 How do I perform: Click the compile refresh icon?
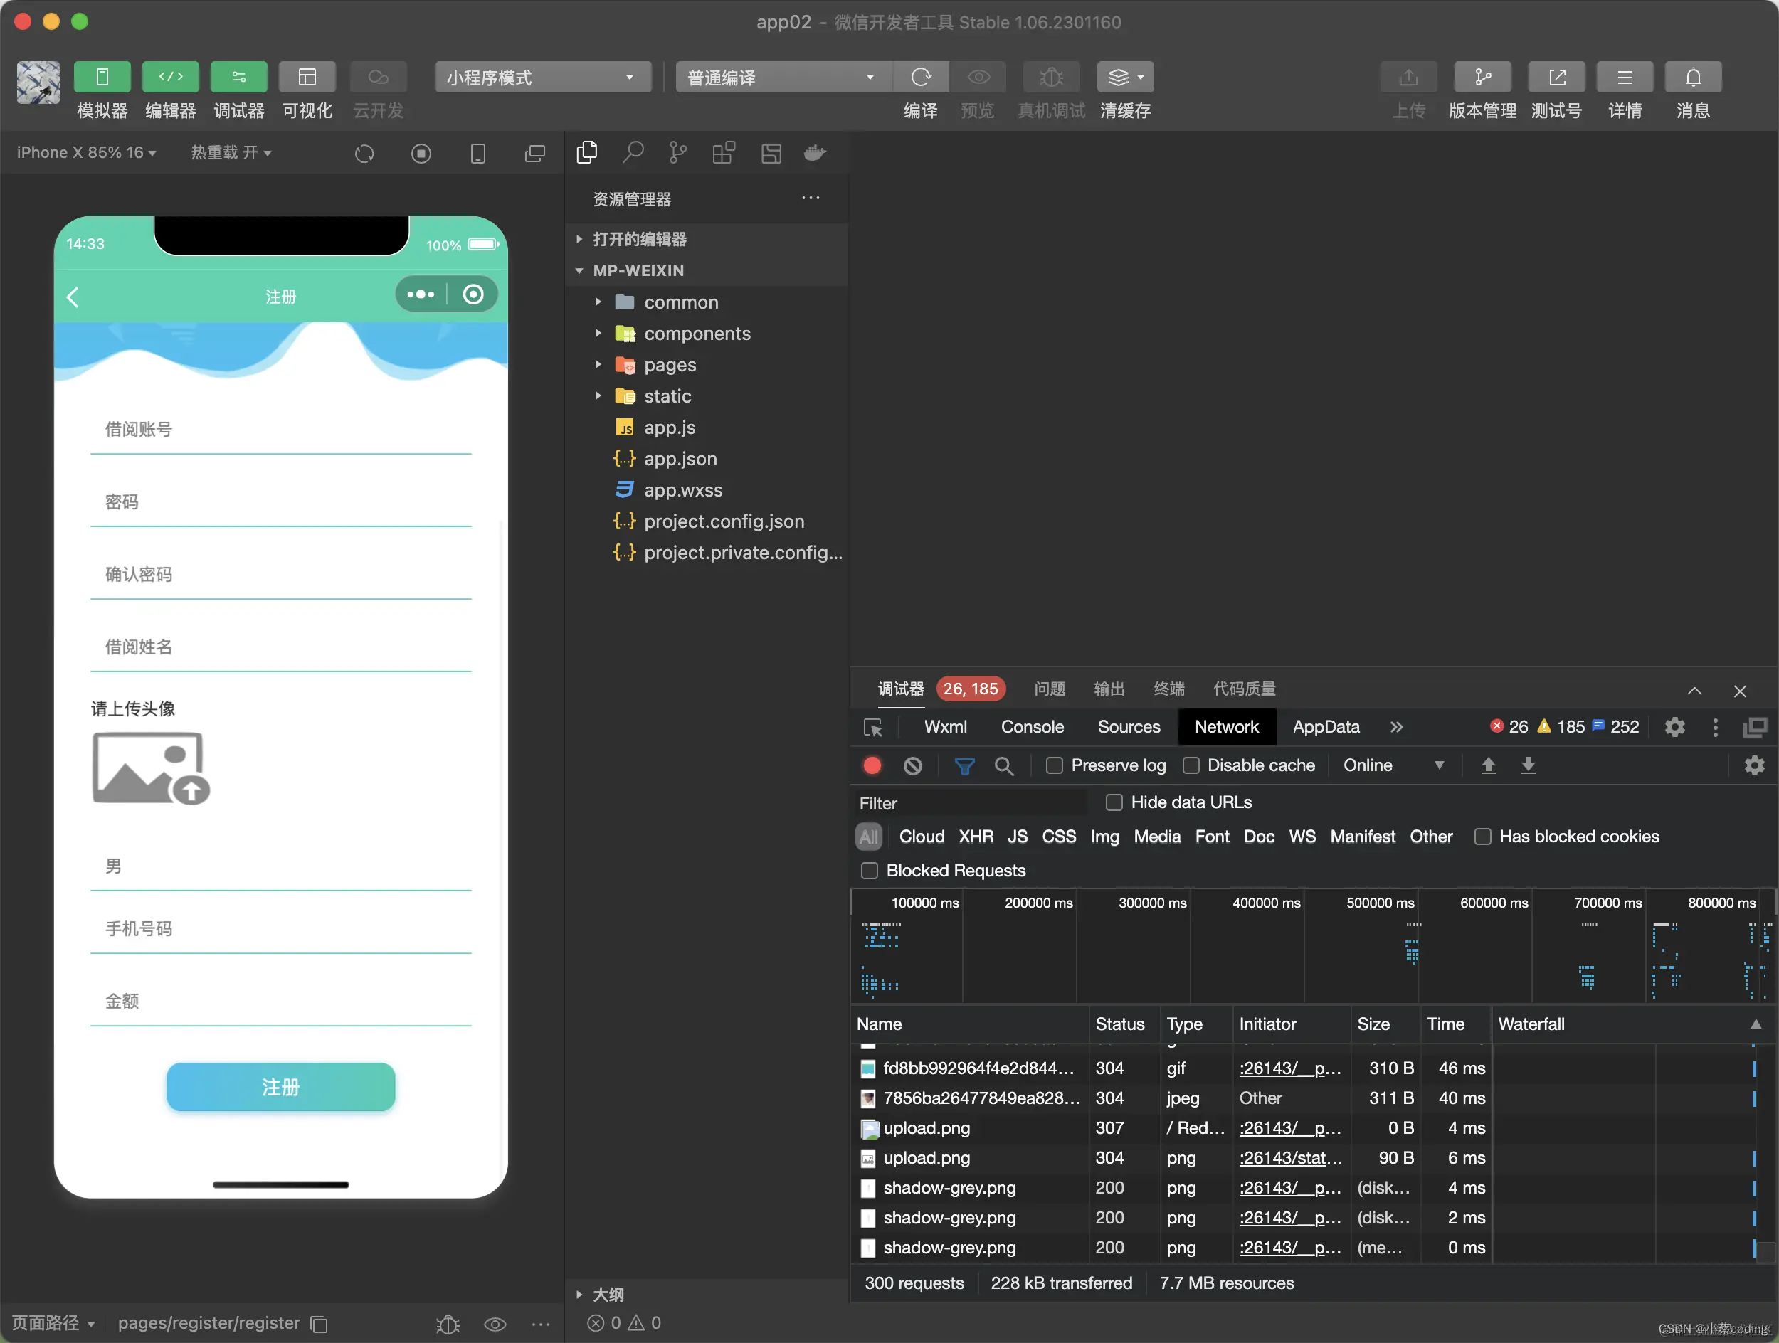[x=920, y=77]
